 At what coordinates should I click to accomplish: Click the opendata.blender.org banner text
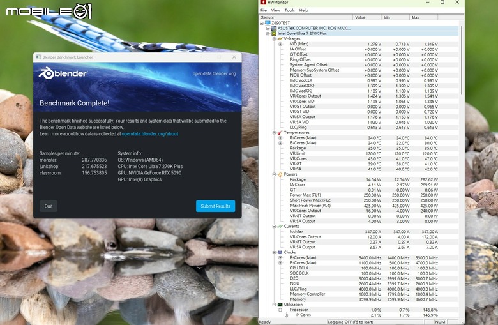coord(214,73)
